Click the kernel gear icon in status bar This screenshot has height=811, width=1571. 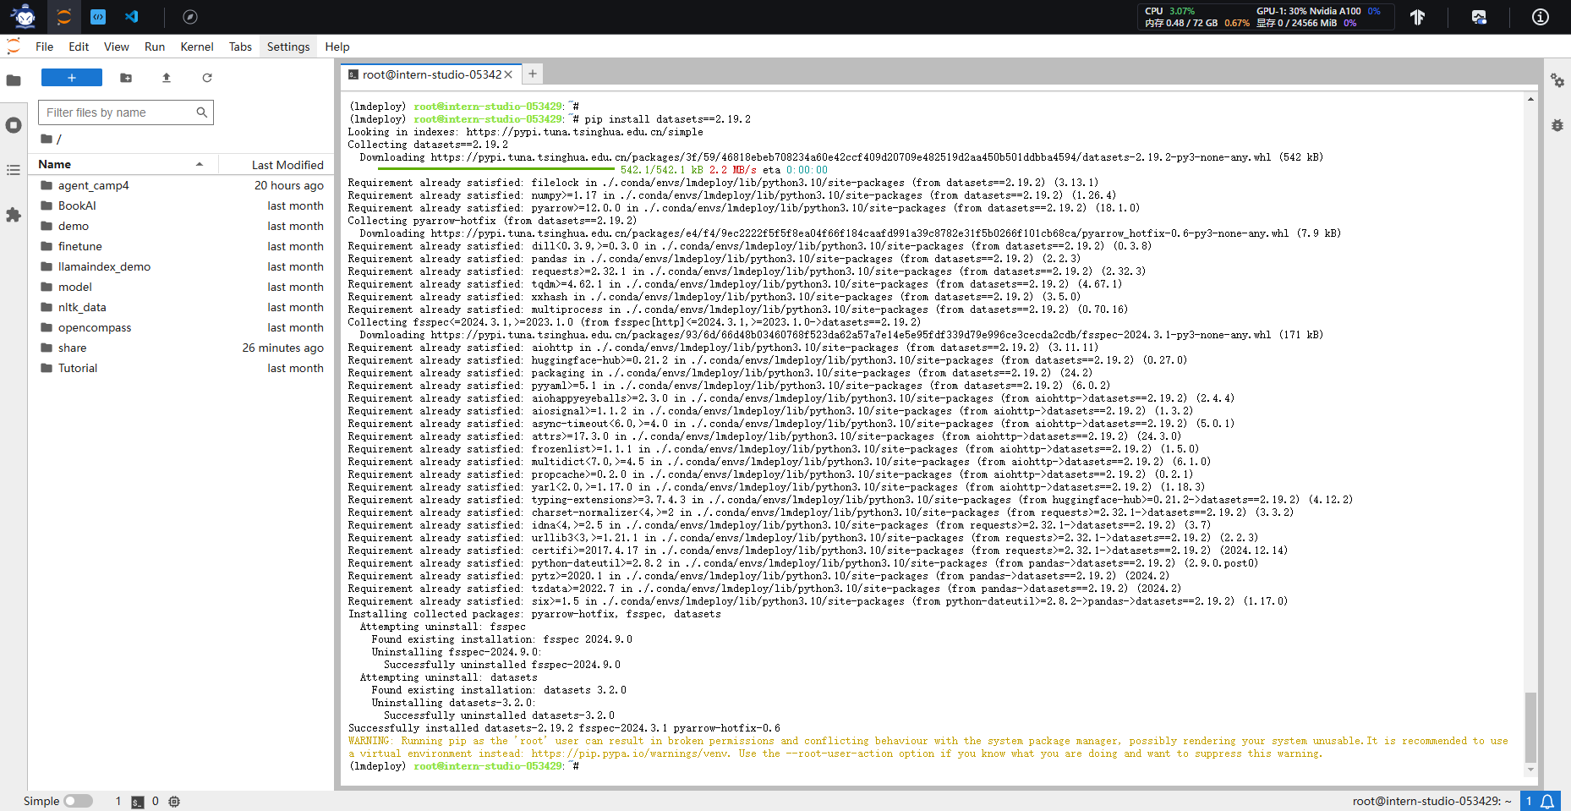point(174,802)
